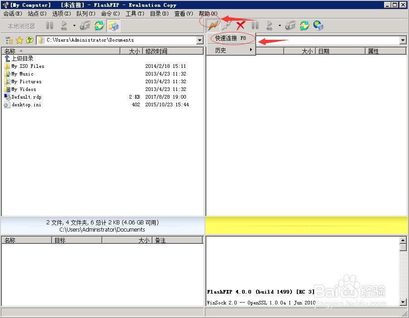Sort local files by 修改时间 column
The image size is (409, 318).
pyautogui.click(x=173, y=51)
